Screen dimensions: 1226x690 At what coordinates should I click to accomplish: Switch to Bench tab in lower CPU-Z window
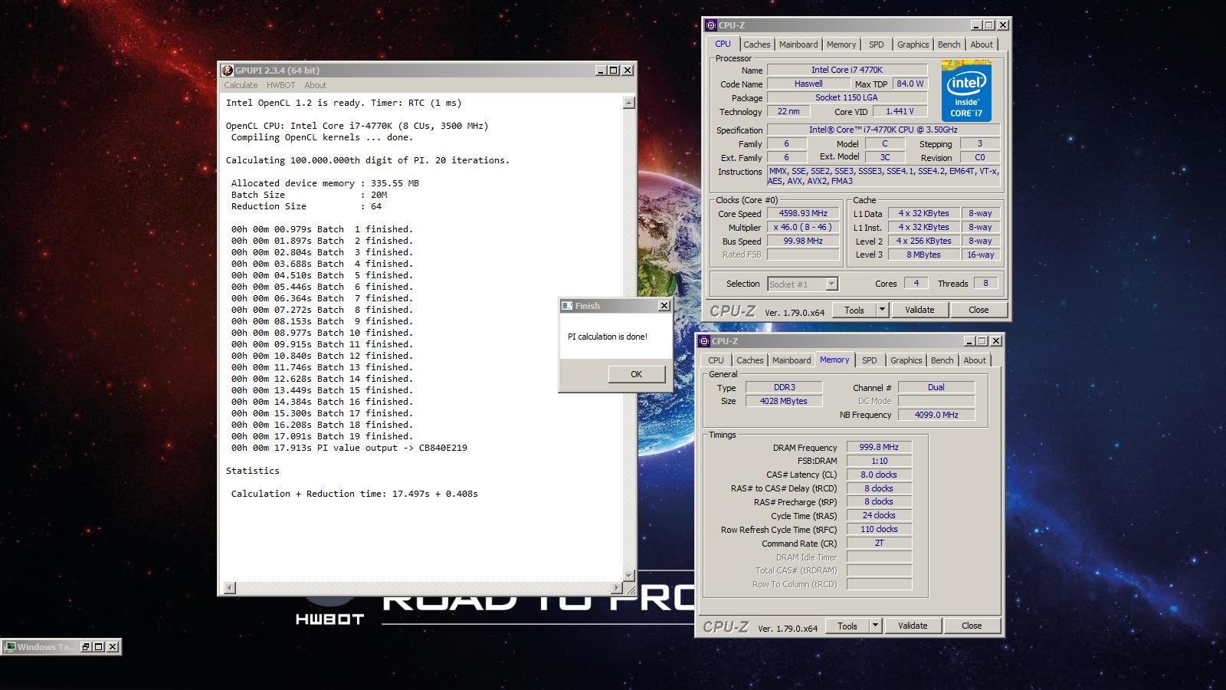(x=942, y=360)
